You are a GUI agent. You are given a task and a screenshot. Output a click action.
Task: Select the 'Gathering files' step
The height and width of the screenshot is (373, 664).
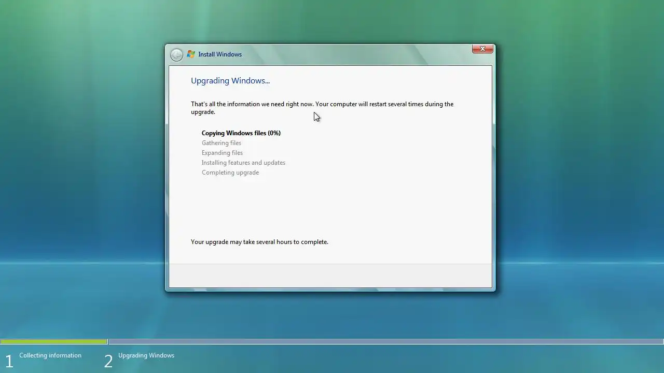[x=222, y=143]
